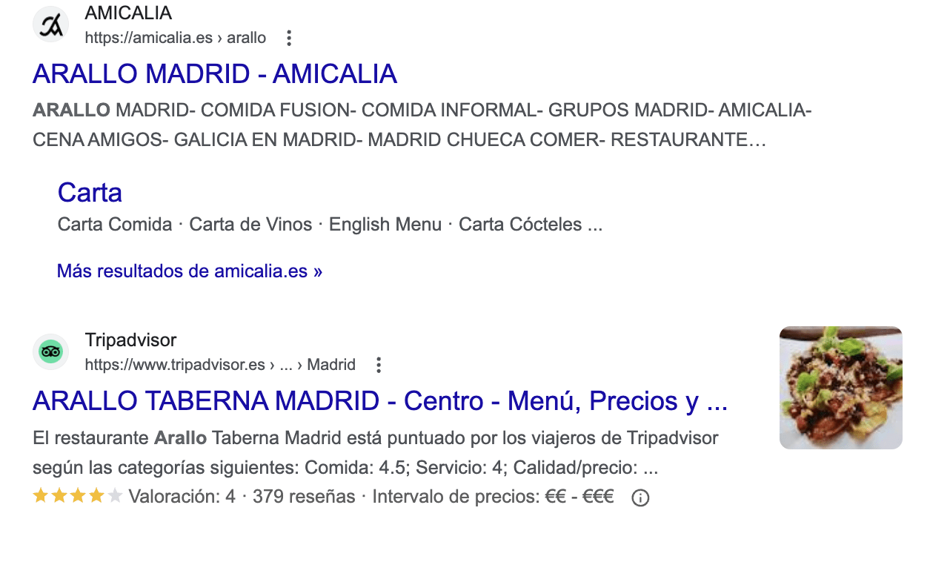Open the info icon next to price range

click(x=640, y=498)
